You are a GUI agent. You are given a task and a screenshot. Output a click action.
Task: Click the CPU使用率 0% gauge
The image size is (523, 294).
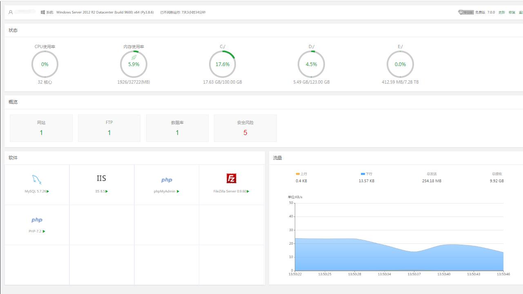(x=45, y=64)
